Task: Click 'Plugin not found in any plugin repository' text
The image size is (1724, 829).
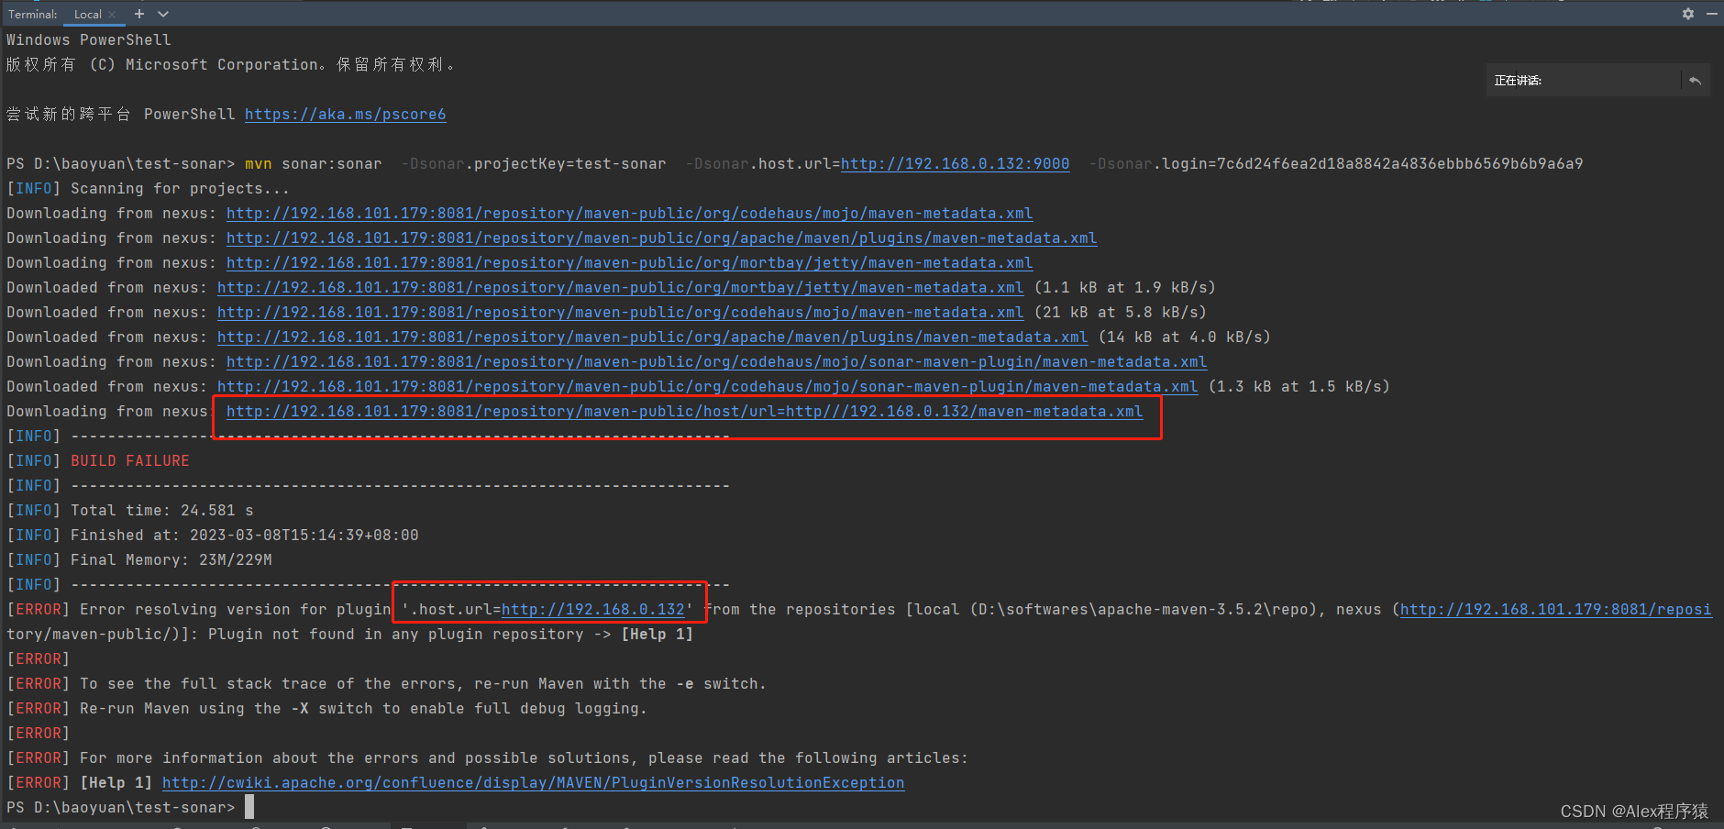Action: 395,634
